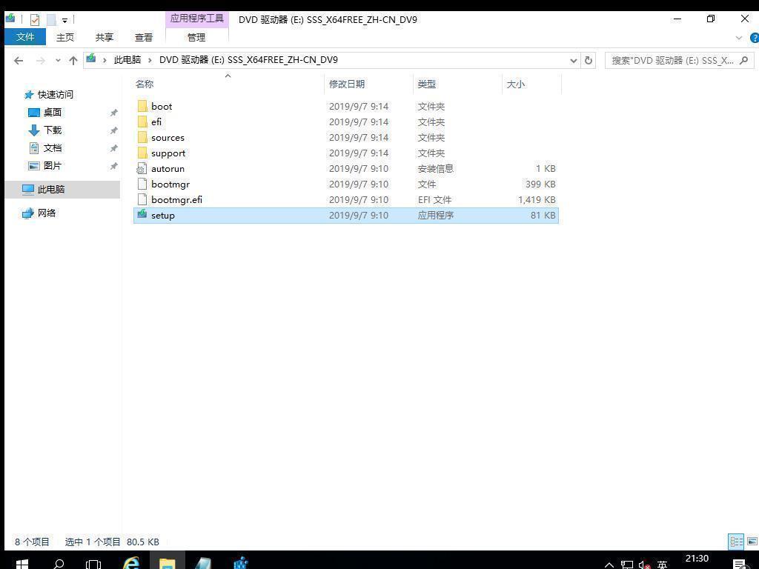Click the setup file size 81 KB
This screenshot has width=759, height=569.
543,216
